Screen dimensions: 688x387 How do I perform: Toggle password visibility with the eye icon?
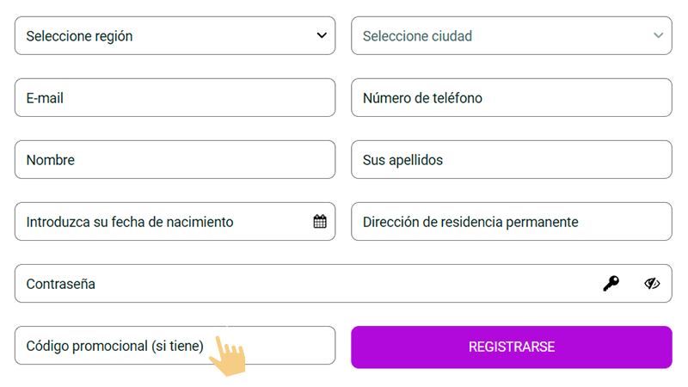[x=652, y=284]
